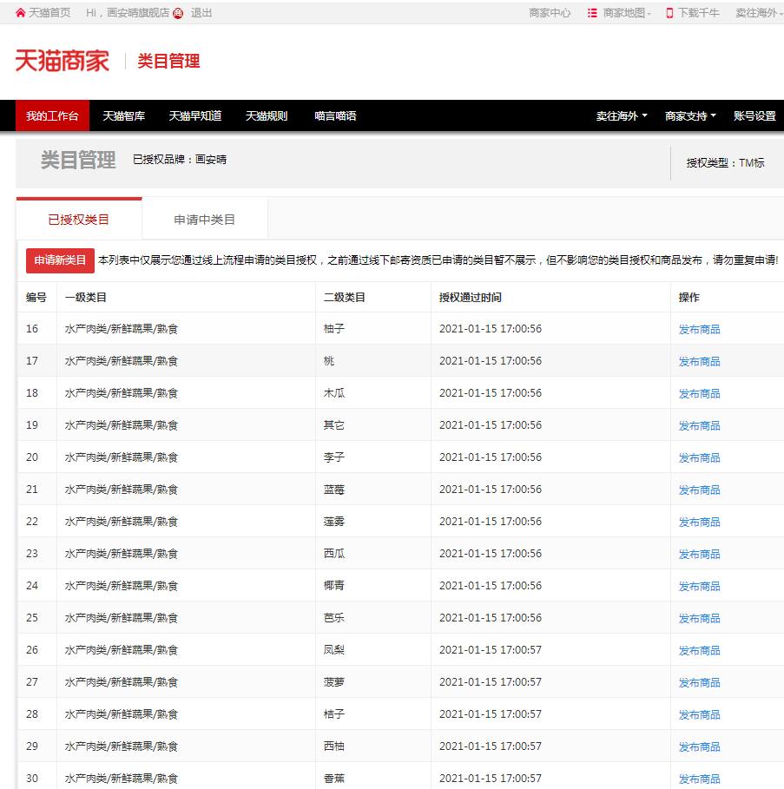
Task: Open 天猫规则 menu item
Action: click(x=267, y=115)
